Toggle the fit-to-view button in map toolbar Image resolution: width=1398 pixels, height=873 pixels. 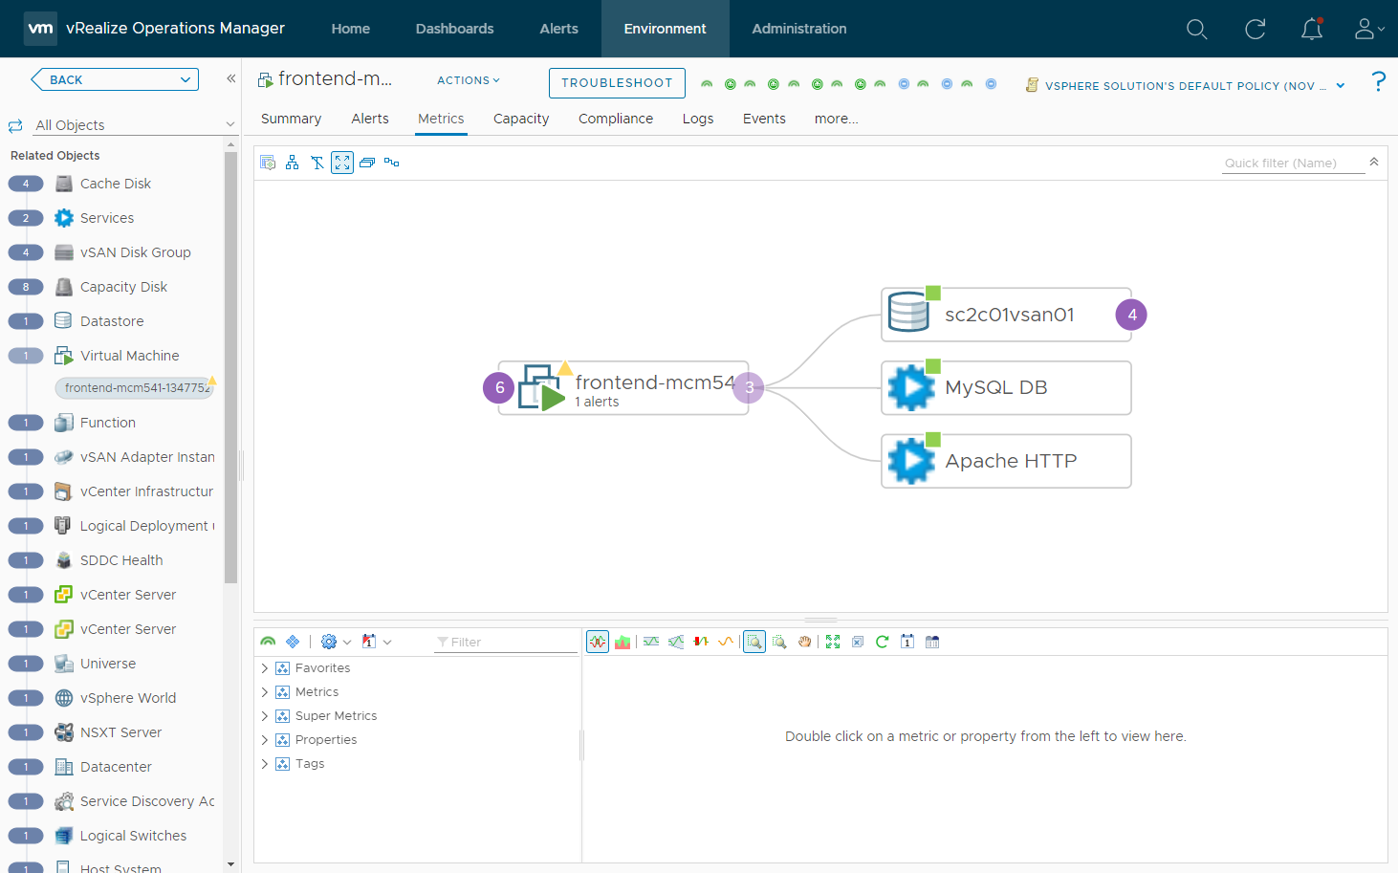(x=342, y=163)
